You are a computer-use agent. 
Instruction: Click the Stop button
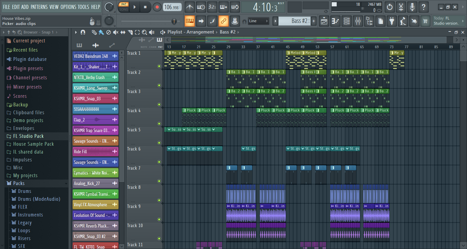pyautogui.click(x=145, y=7)
